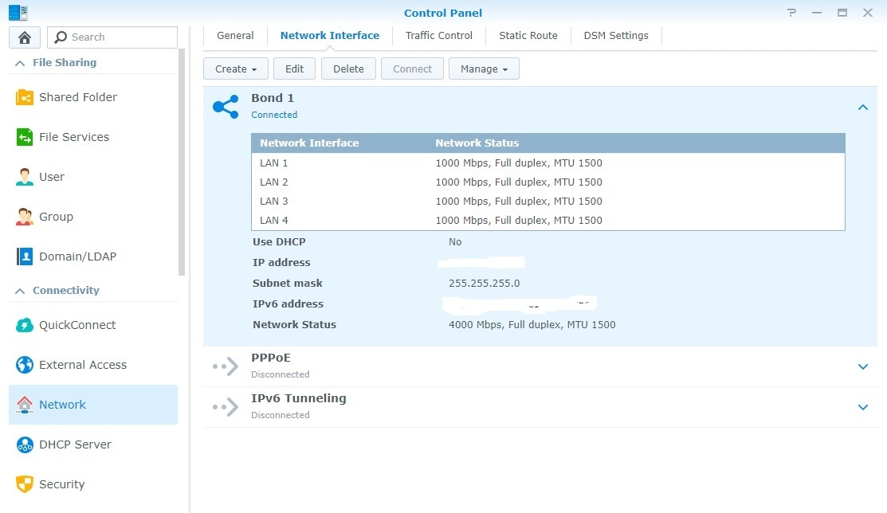Viewport: 887px width, 513px height.
Task: Open QuickConnect configuration
Action: point(79,325)
